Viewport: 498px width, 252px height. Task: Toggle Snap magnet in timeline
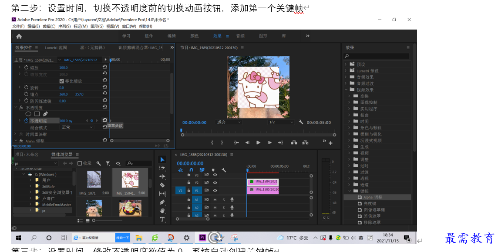(191, 170)
